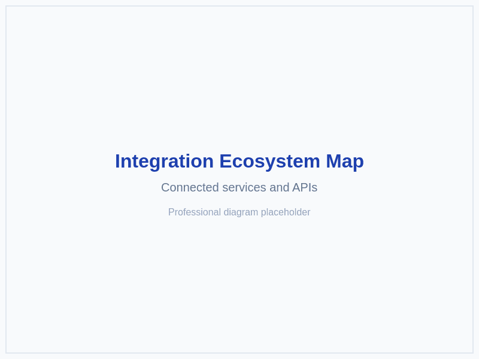The image size is (479, 359).
Task: Click the word 'Connected' in the subtitle
Action: pyautogui.click(x=189, y=187)
